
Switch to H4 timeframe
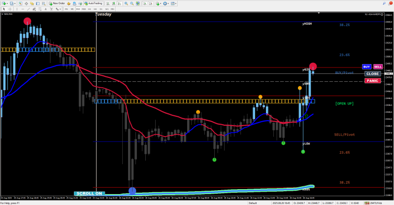tap(95, 9)
